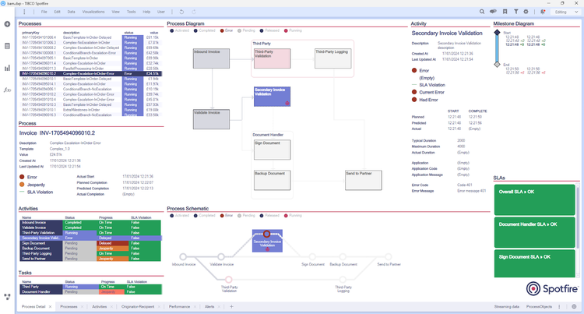Select the Third-Party Logging node in Process Diagram
The image size is (584, 314).
point(333,58)
